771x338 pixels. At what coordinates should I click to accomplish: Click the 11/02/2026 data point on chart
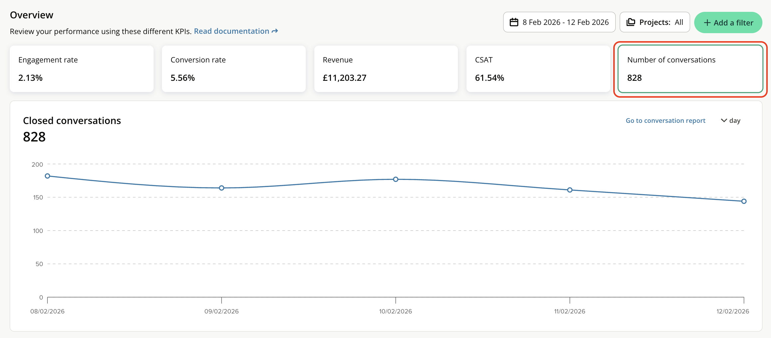570,190
